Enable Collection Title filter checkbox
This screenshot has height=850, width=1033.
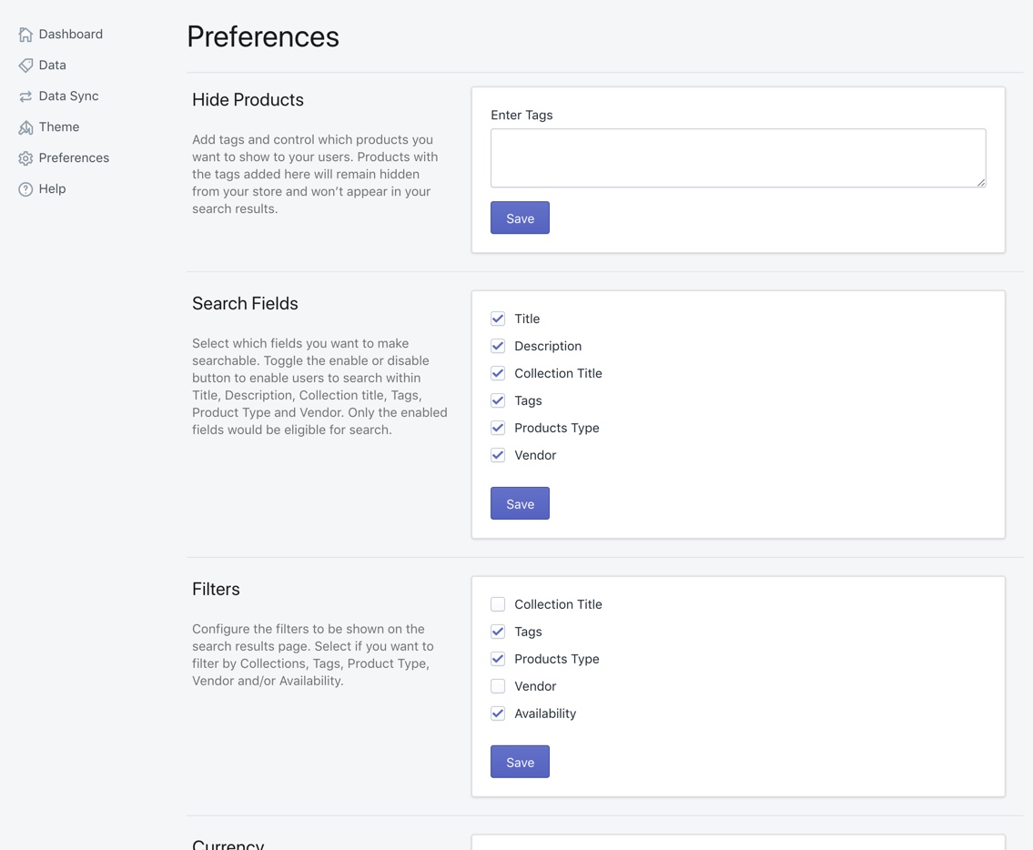click(x=498, y=604)
